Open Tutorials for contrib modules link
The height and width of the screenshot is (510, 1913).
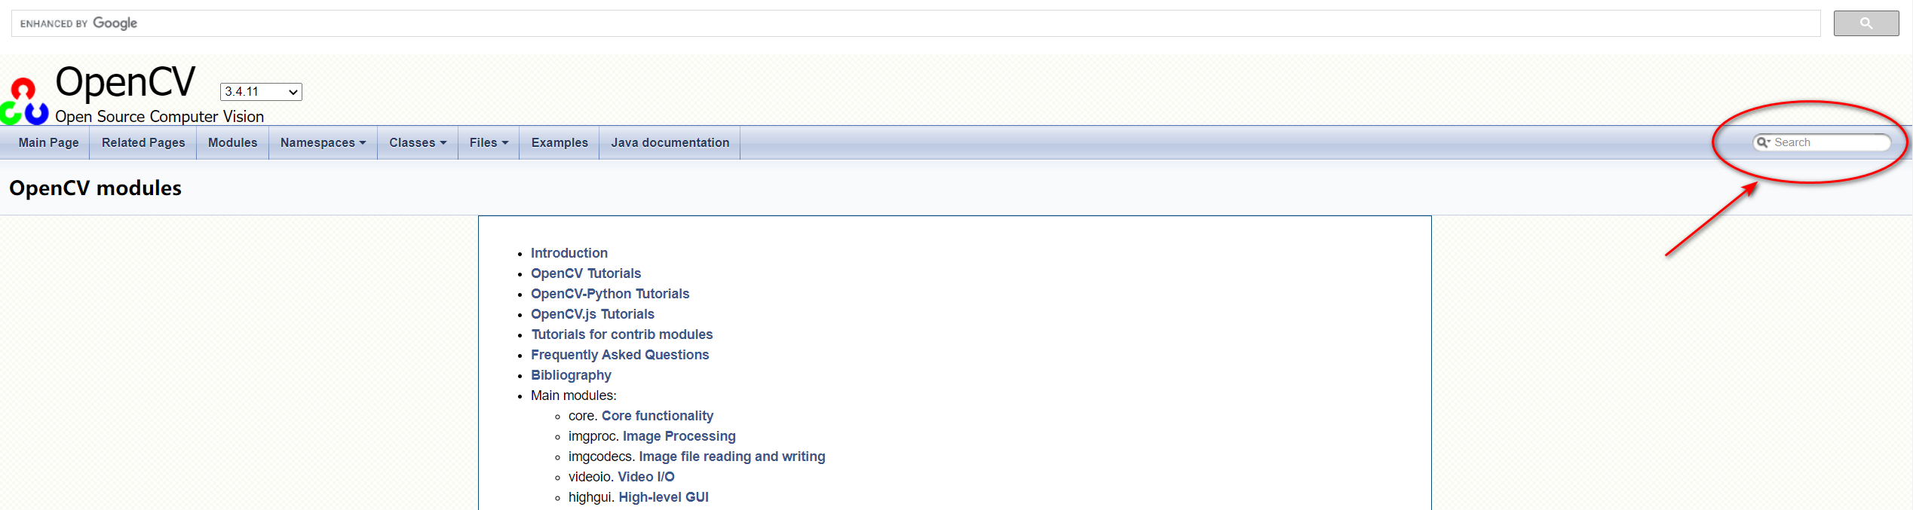[622, 334]
